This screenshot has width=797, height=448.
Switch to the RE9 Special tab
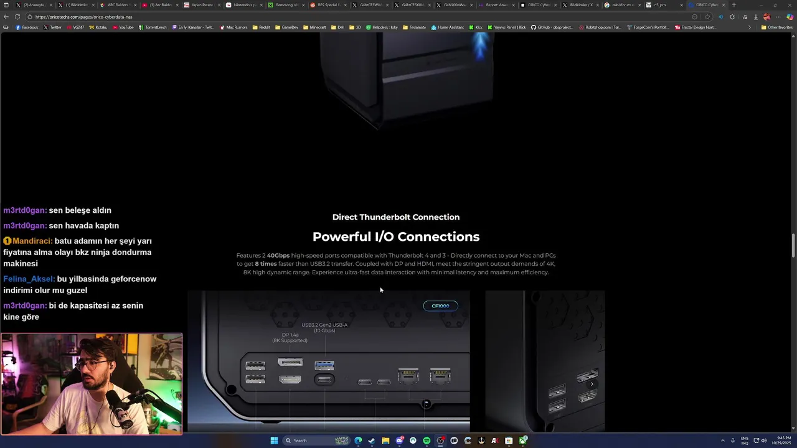(328, 5)
